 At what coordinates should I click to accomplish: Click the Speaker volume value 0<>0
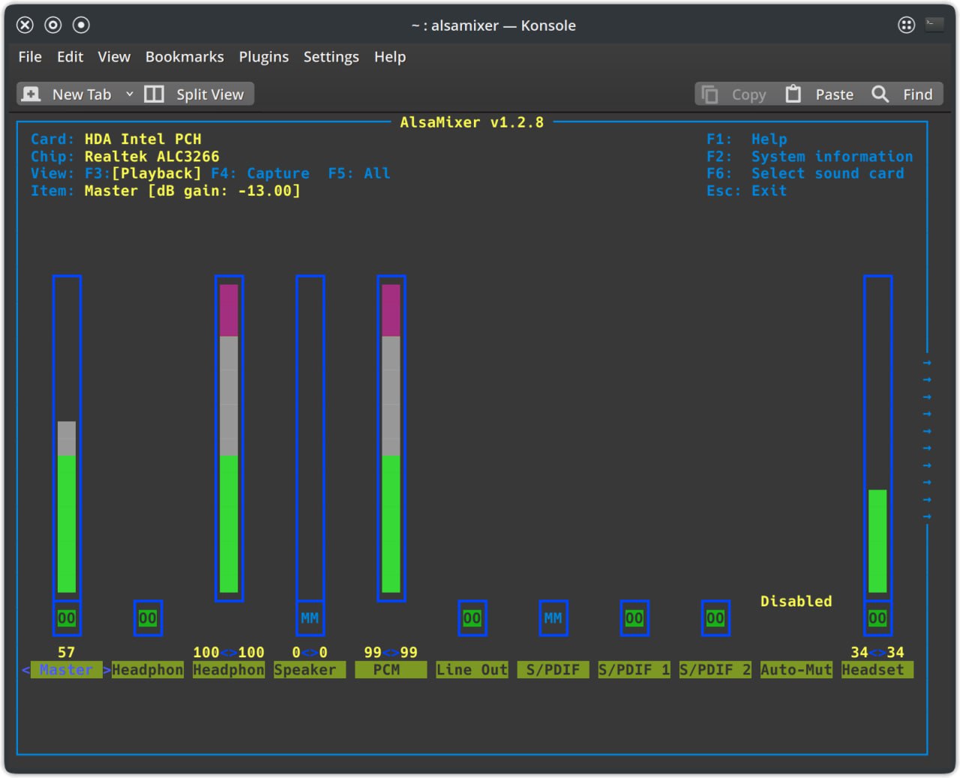[x=310, y=653]
